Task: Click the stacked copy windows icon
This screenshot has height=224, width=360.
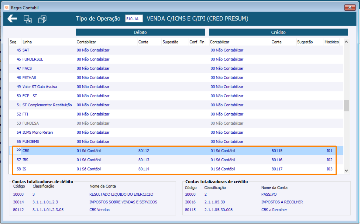Action: 42,19
